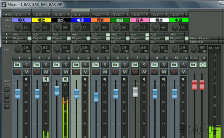Toggle the master Mono button
This screenshot has height=138, width=224.
tap(194, 58)
